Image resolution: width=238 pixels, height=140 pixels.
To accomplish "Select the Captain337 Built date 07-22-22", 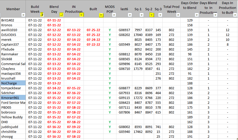I will [93, 44].
